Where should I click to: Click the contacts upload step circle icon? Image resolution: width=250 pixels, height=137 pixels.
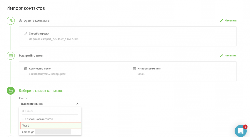[x=11, y=21]
